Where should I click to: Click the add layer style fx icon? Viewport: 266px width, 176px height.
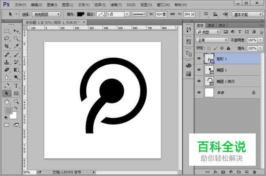click(215, 172)
